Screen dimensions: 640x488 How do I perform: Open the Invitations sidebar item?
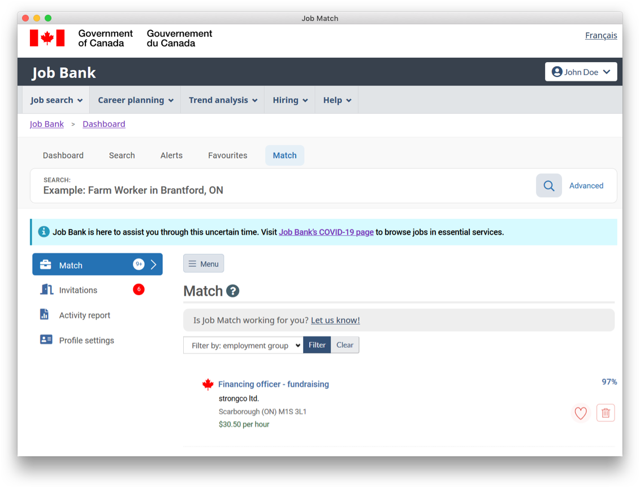pos(97,290)
